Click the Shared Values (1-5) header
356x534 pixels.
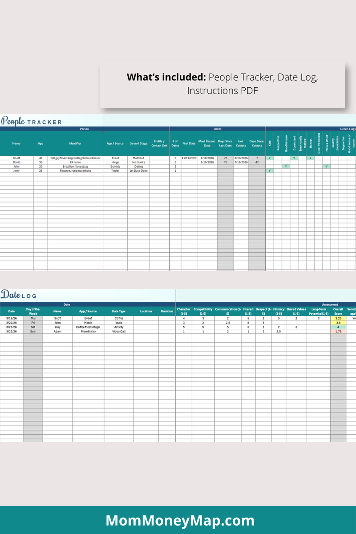(296, 311)
